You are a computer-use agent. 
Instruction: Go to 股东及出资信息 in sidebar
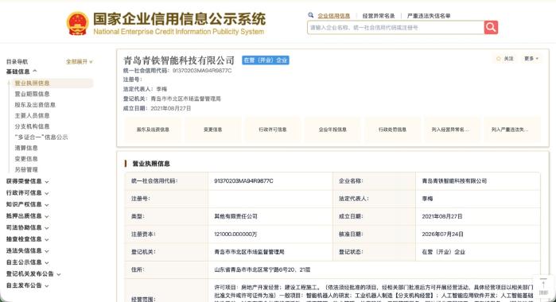[35, 105]
